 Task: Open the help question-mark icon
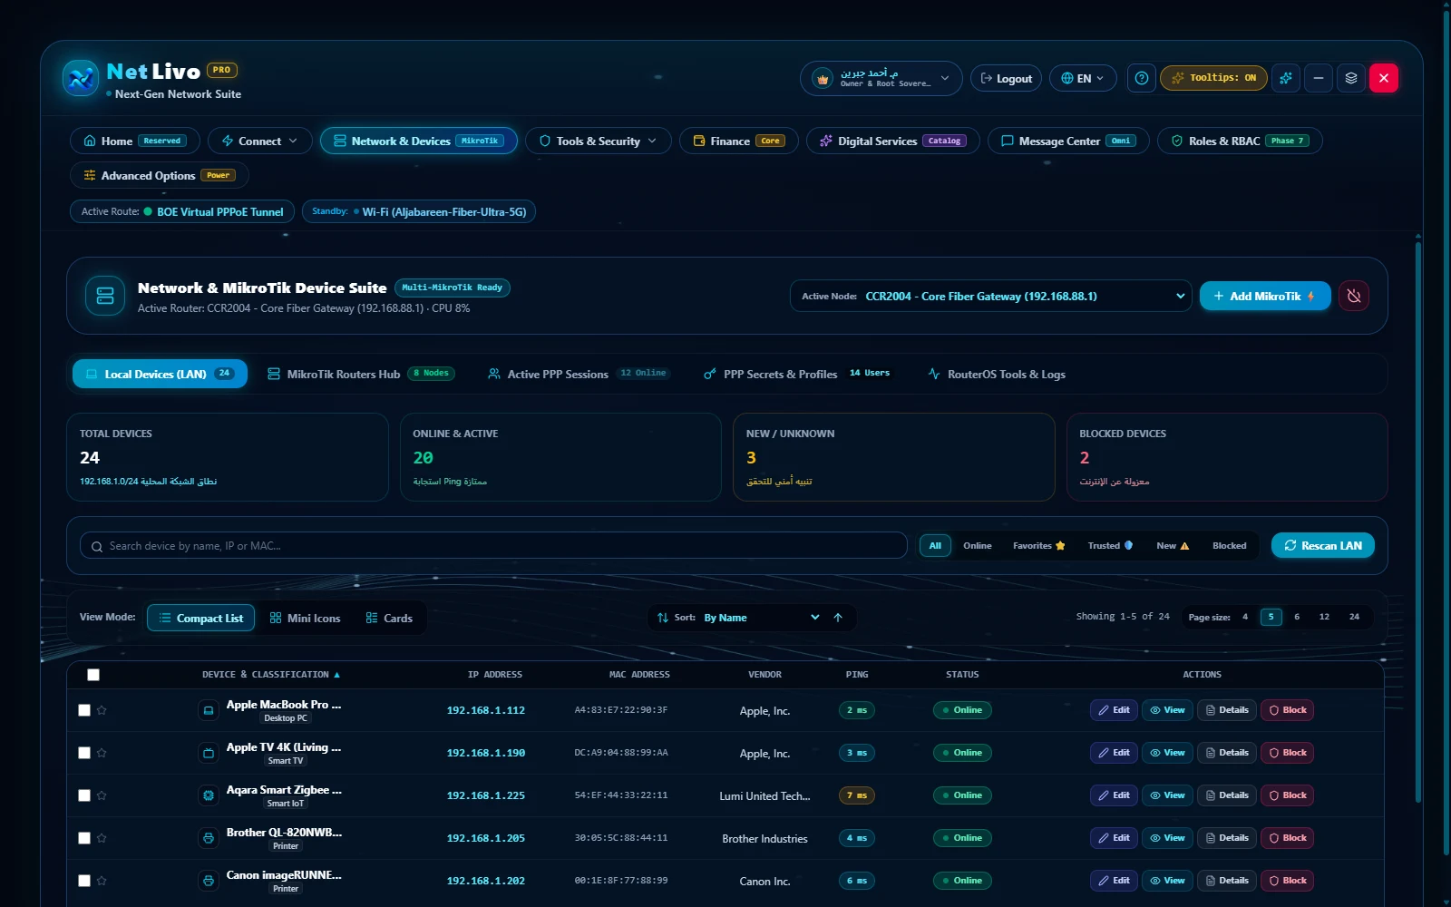[x=1142, y=78]
